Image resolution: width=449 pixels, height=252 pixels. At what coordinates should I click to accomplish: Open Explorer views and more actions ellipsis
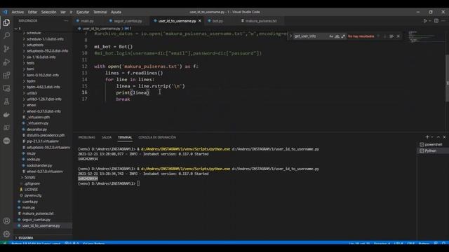[66, 21]
